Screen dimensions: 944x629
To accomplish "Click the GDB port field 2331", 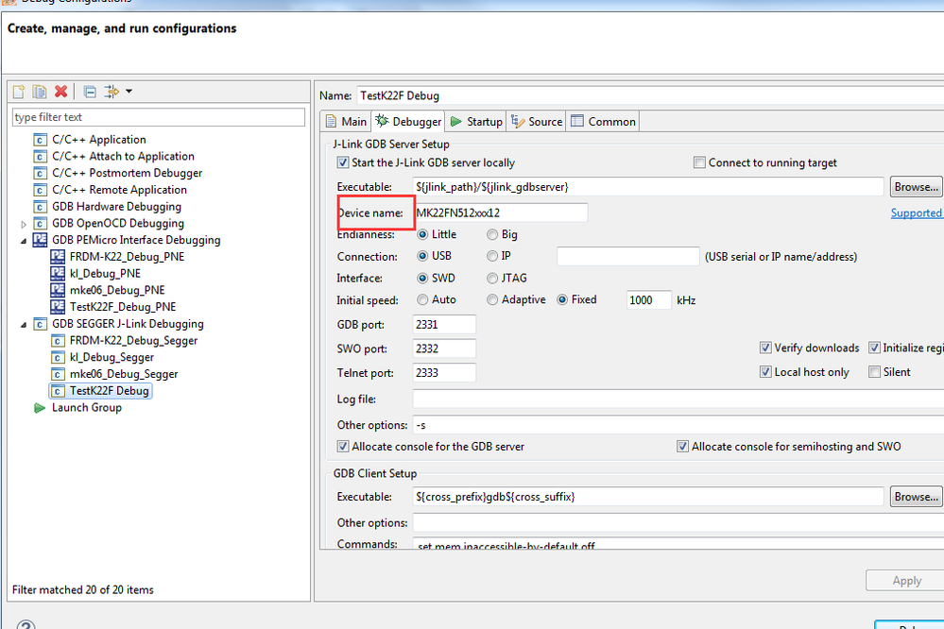I will coord(444,325).
